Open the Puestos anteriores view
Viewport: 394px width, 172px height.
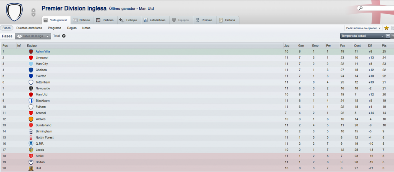pyautogui.click(x=29, y=28)
